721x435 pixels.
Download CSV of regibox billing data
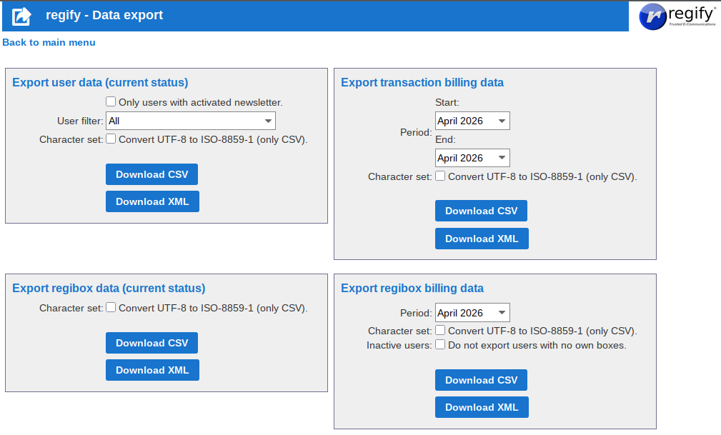coord(481,380)
